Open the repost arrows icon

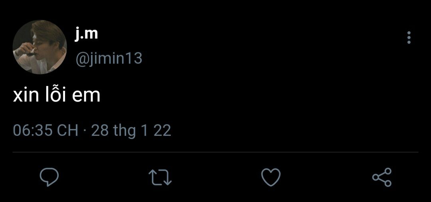[160, 177]
